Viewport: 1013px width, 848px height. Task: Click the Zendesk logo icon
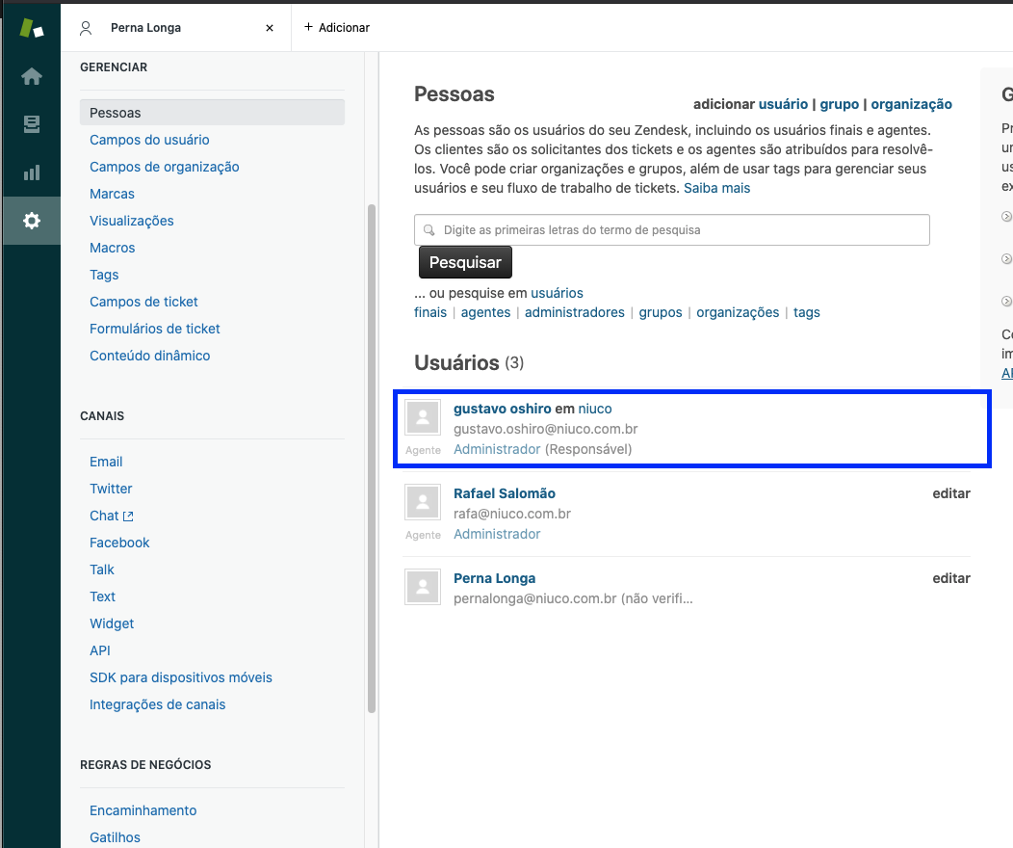(x=31, y=28)
